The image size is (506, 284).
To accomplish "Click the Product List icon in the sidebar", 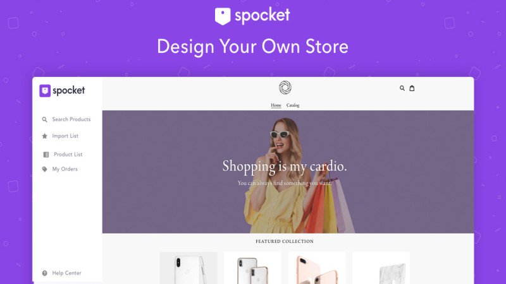I will tap(46, 155).
